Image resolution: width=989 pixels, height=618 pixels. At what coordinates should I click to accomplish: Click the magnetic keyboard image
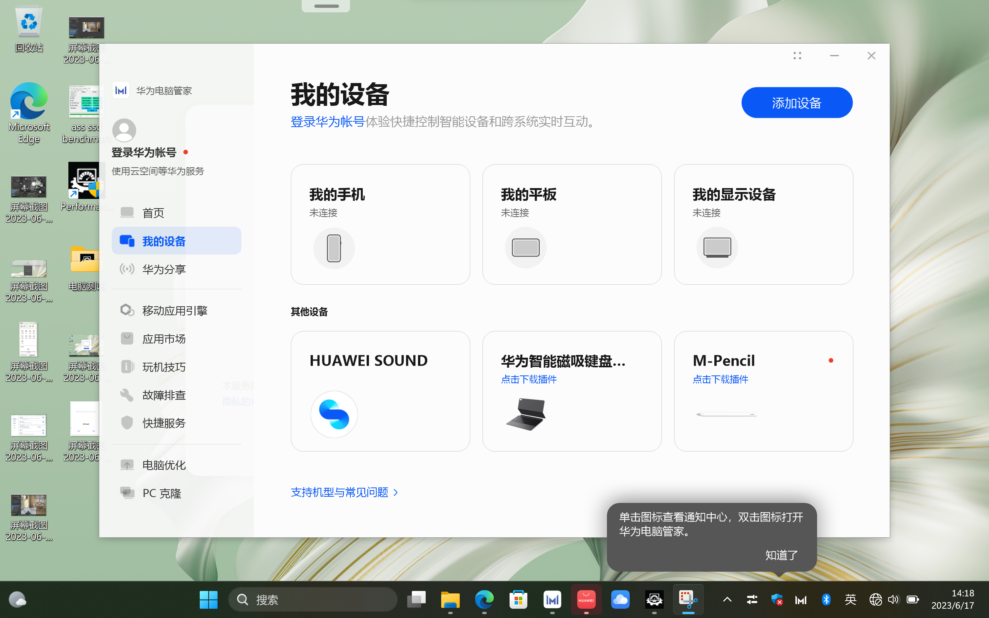pos(526,414)
